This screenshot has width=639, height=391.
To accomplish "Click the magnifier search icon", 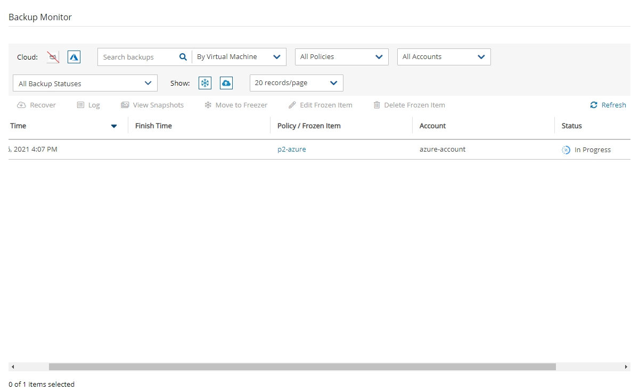I will 183,57.
